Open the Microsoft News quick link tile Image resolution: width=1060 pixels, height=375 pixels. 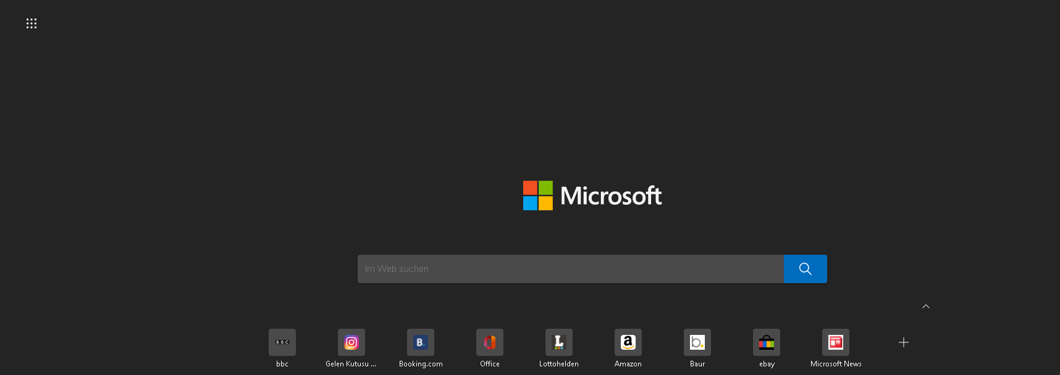pyautogui.click(x=836, y=342)
